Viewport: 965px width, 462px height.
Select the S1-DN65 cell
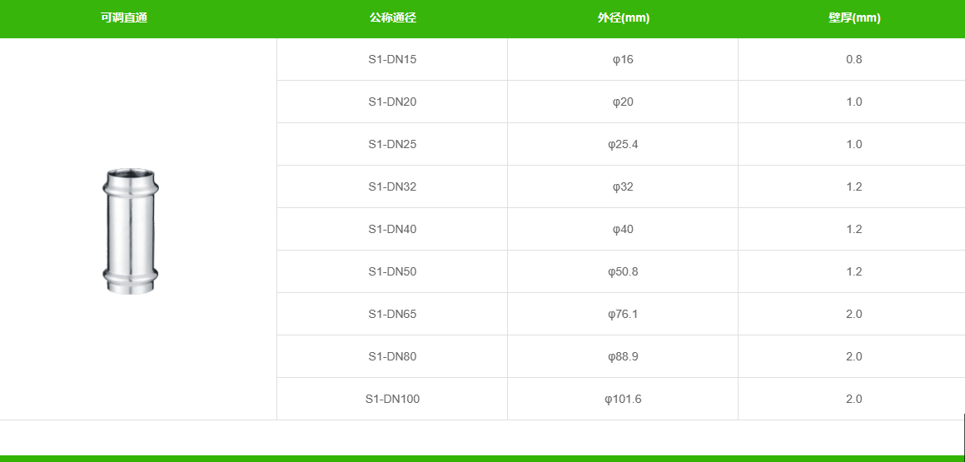click(392, 314)
